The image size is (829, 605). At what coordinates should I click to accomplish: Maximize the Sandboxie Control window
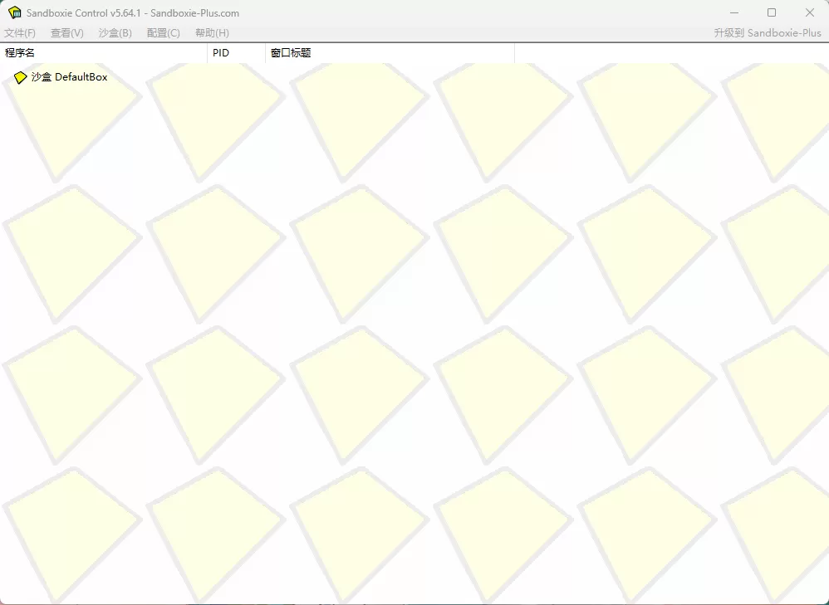coord(772,12)
